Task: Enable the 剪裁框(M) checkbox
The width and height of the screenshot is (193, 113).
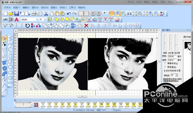Action: click(x=166, y=67)
